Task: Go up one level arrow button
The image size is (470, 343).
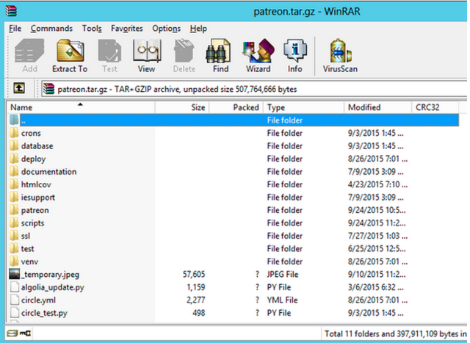Action: click(19, 88)
